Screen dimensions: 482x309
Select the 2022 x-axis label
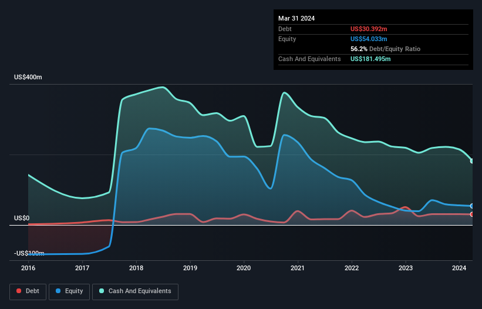coord(352,268)
